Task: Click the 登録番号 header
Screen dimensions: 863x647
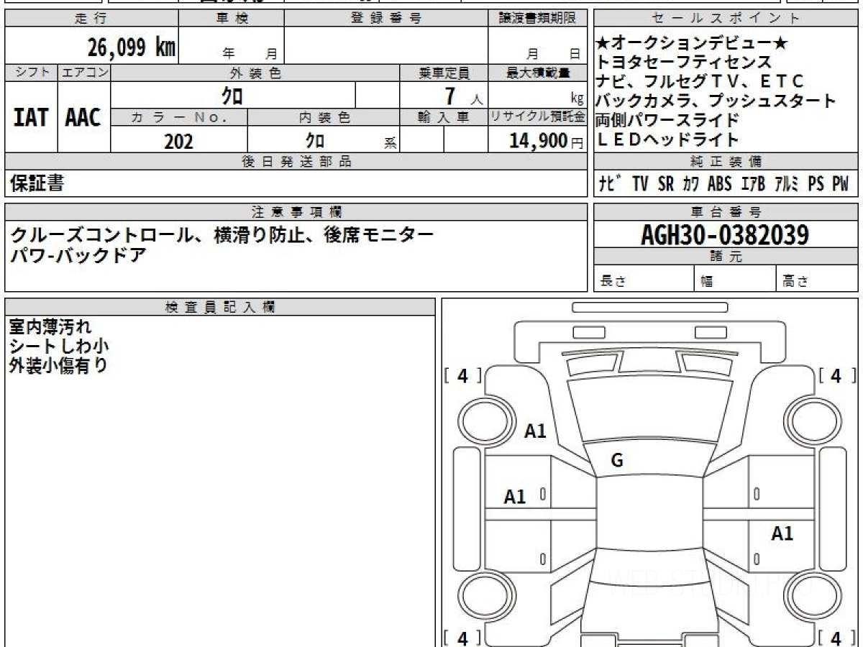Action: [x=386, y=19]
